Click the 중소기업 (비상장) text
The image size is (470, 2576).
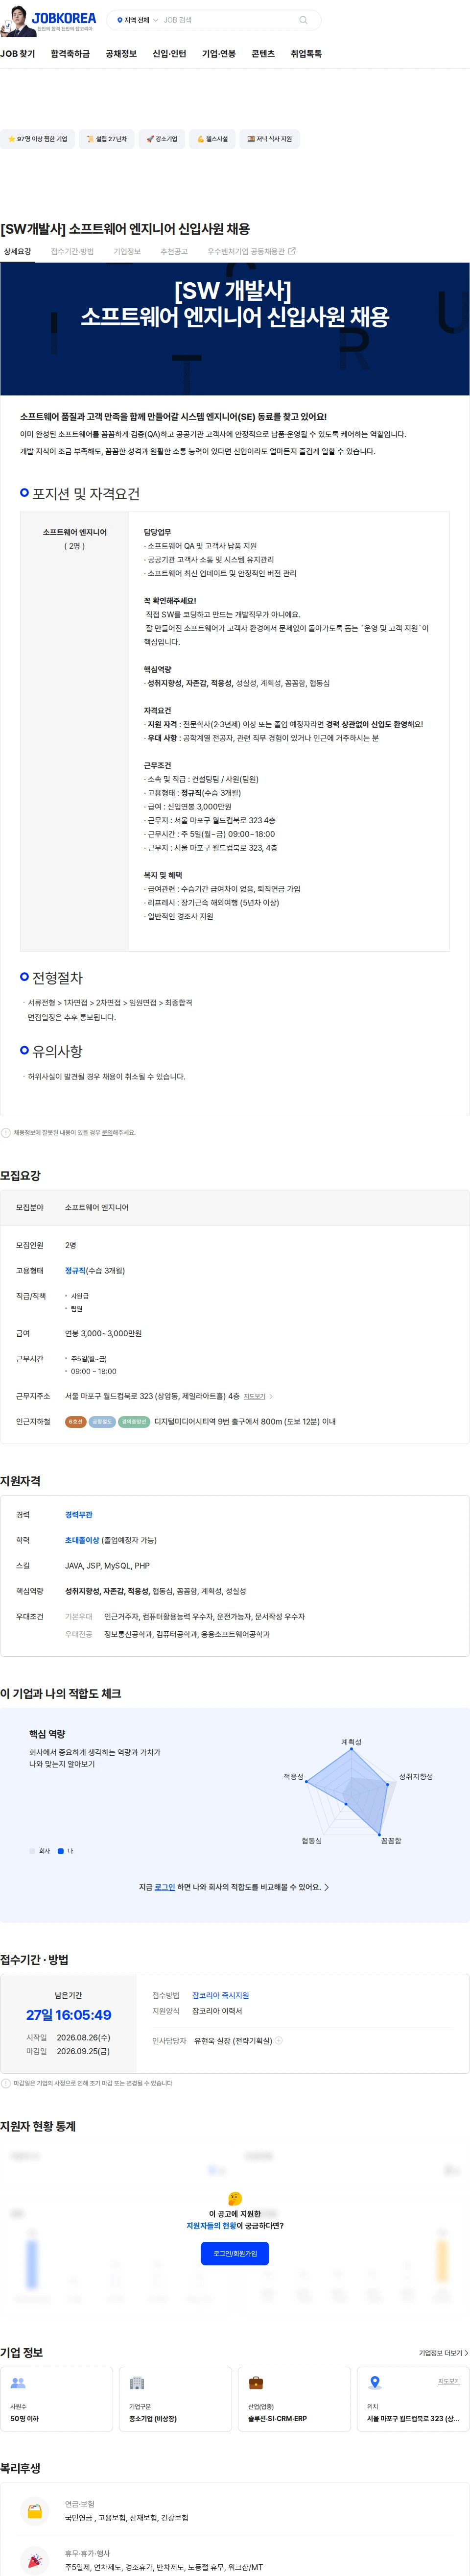coord(153,2419)
